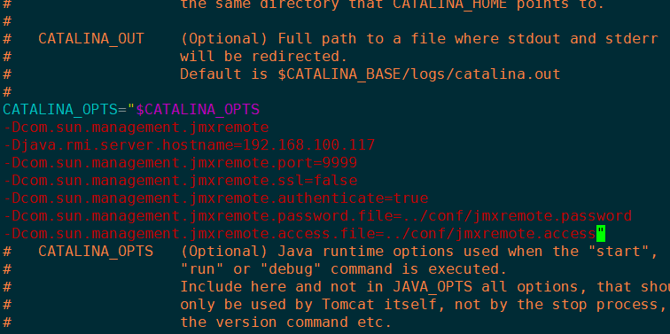Click the "the version command etc." line
The width and height of the screenshot is (670, 334).
coord(286,322)
